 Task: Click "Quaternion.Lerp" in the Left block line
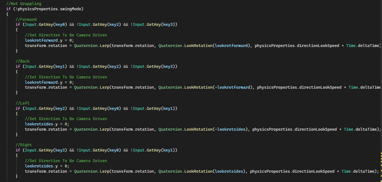click(x=91, y=129)
